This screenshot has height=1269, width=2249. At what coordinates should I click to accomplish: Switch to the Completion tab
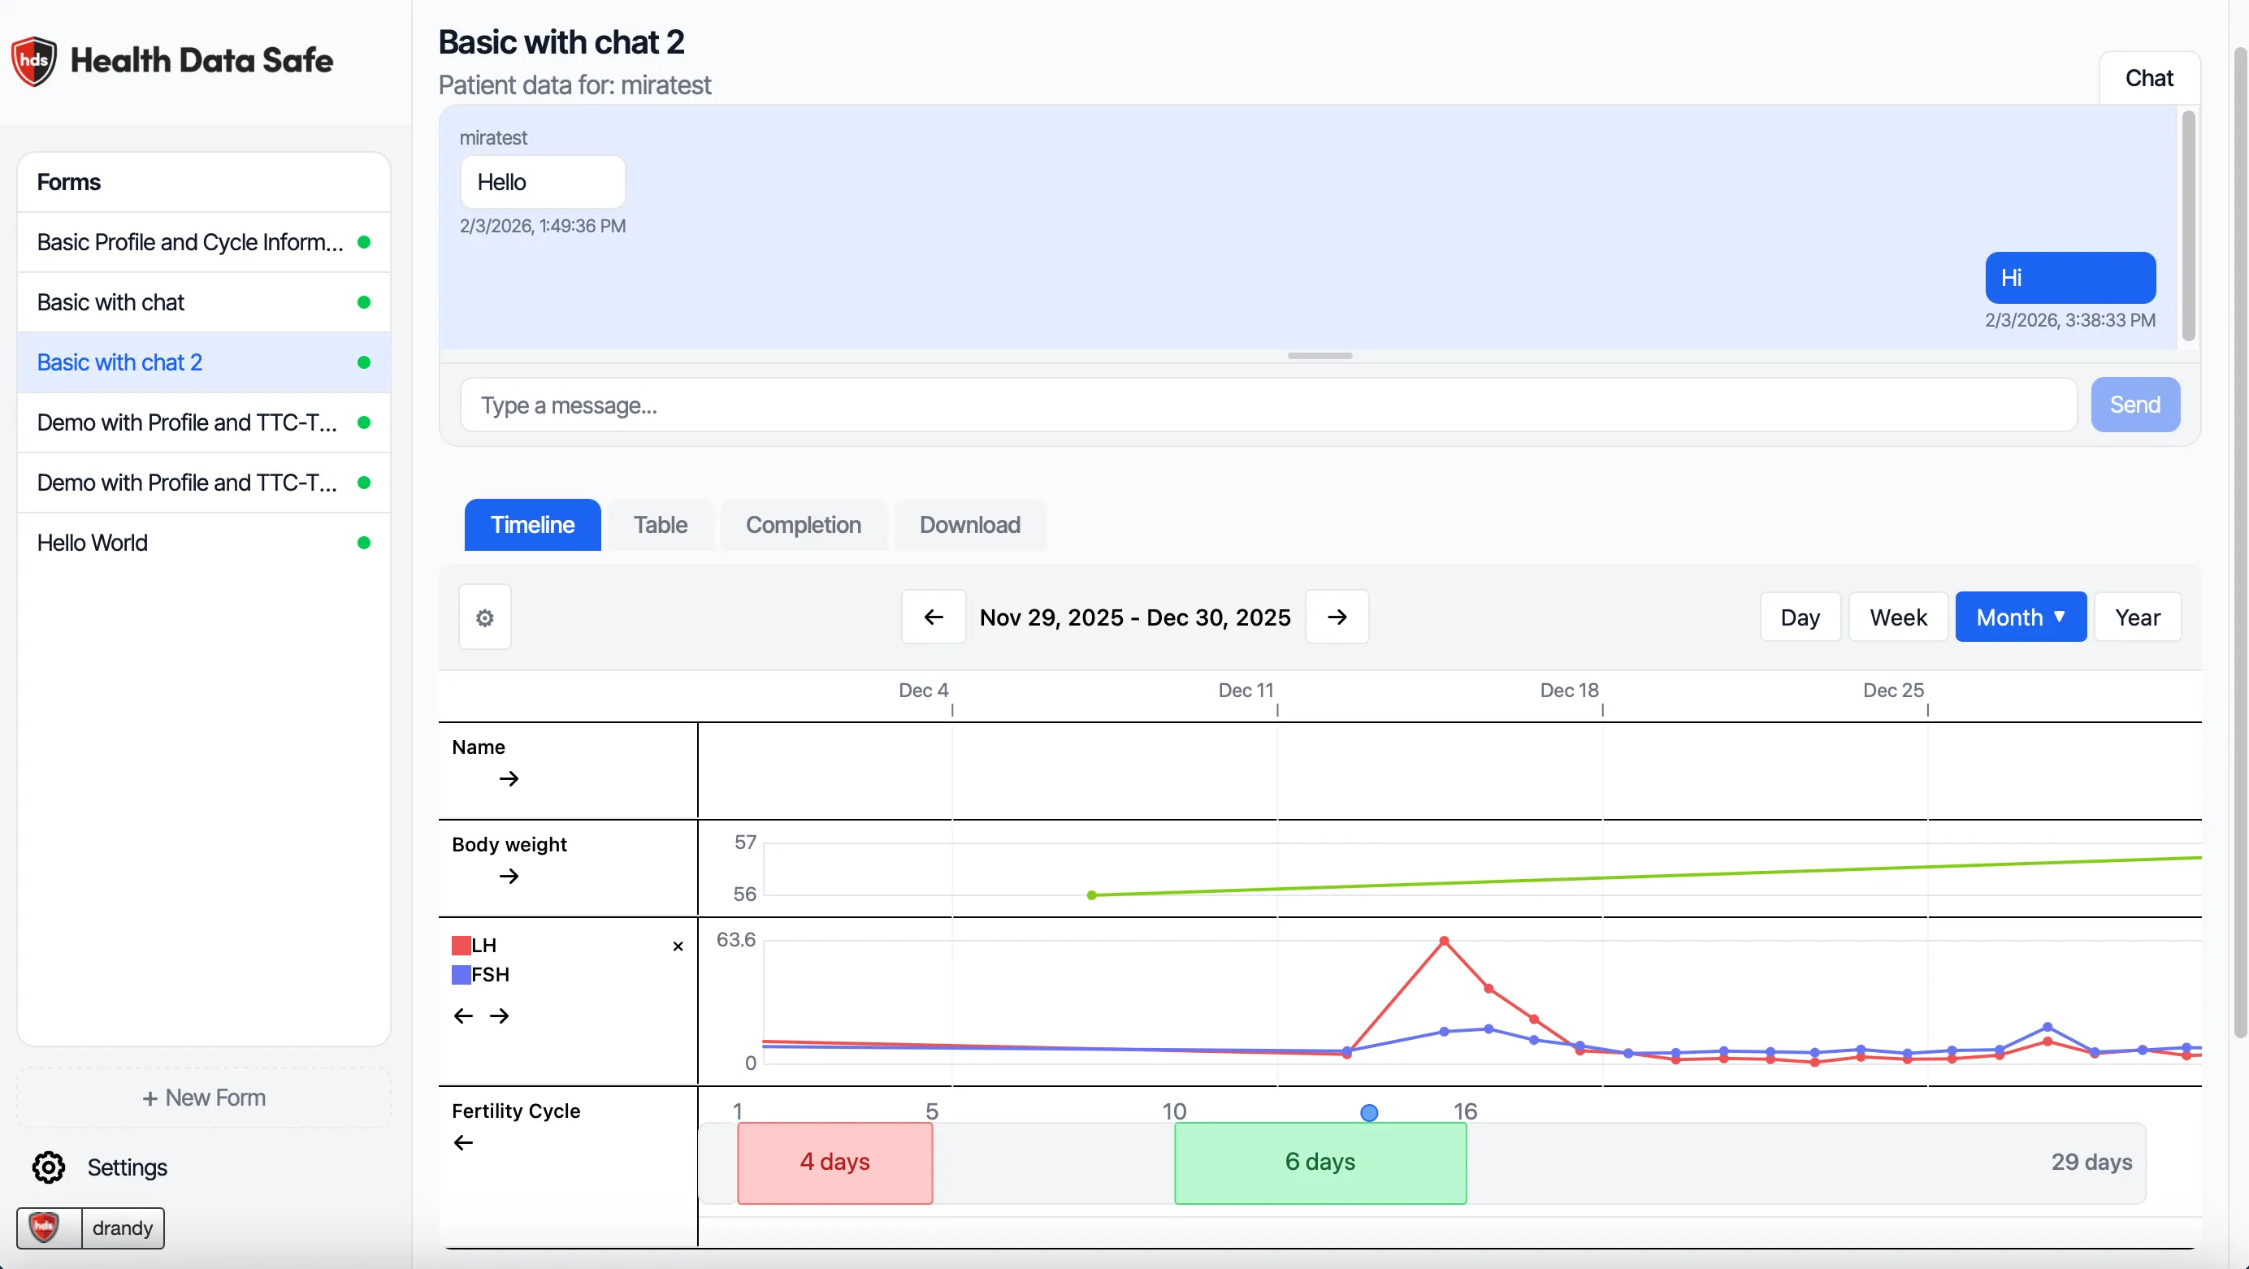point(804,525)
